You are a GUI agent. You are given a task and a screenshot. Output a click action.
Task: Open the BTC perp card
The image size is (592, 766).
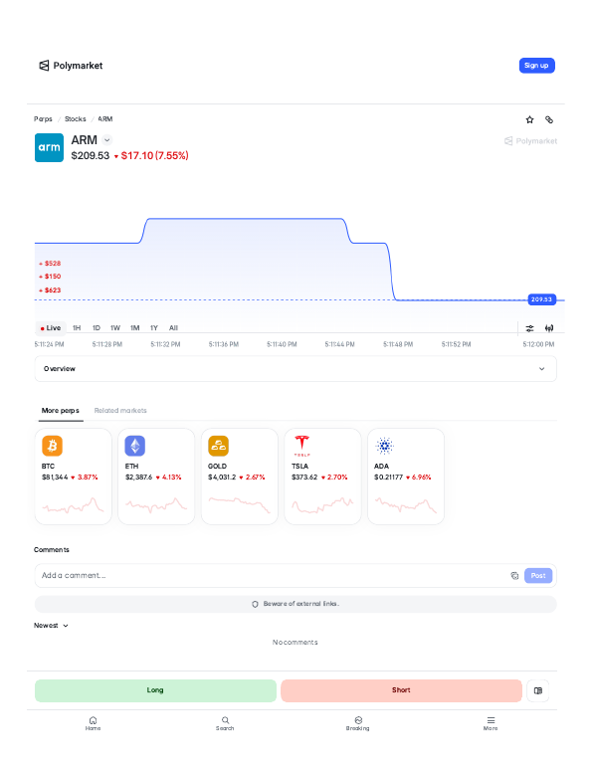74,477
